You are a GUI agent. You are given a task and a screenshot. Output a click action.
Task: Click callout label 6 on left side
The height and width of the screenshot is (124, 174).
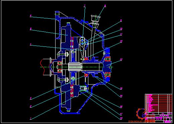coord(31,15)
